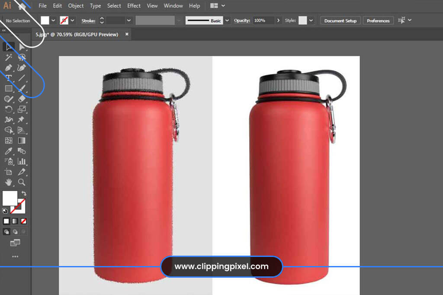Select the Gradient tool
The width and height of the screenshot is (443, 295).
click(22, 141)
